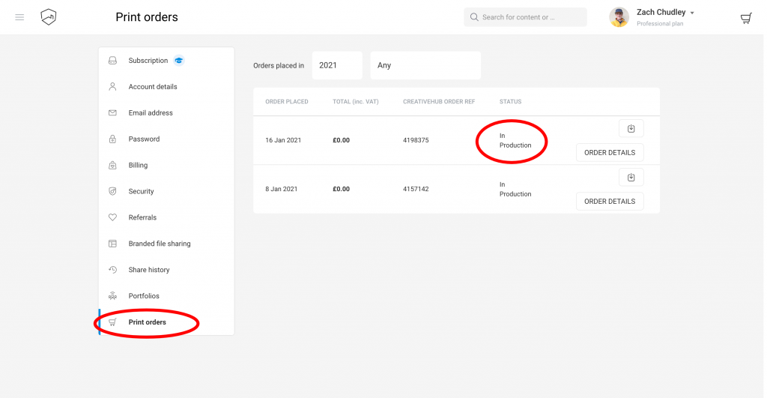Click the Security shield icon
This screenshot has width=767, height=398.
[112, 191]
